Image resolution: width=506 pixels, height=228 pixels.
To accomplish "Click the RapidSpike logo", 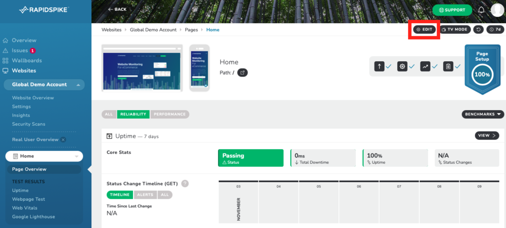I will [x=43, y=10].
